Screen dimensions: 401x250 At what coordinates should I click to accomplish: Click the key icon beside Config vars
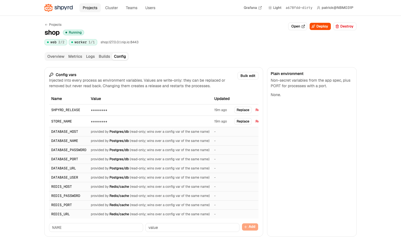tap(51, 75)
